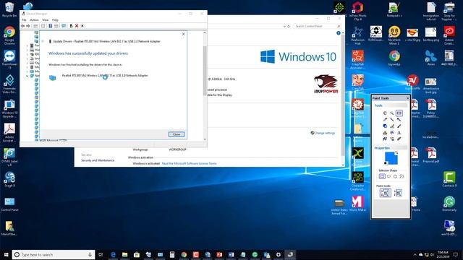This screenshot has width=463, height=260.
Task: Open the Notepad++ desktop icon
Action: (x=394, y=9)
